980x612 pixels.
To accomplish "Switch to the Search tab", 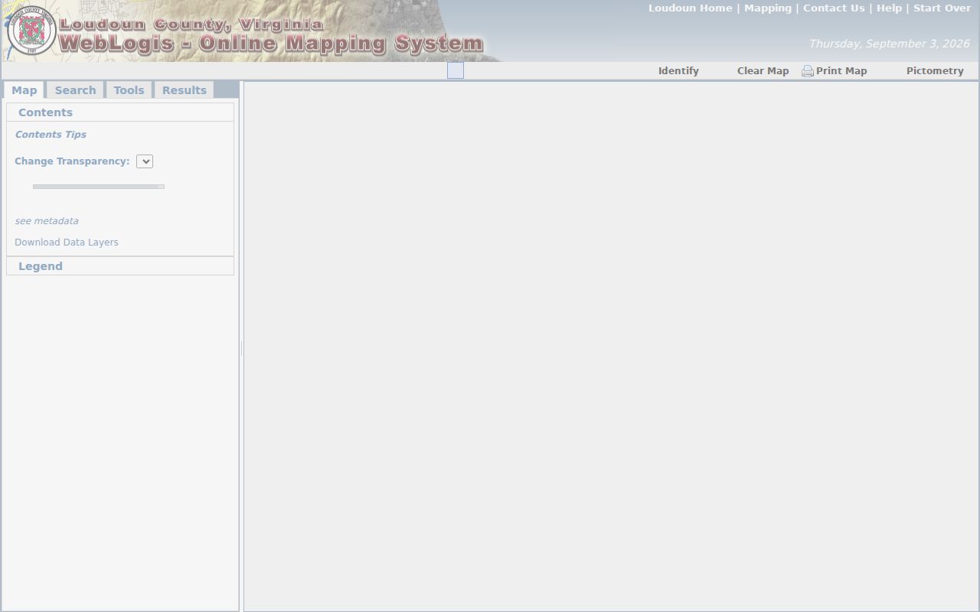I will [x=75, y=90].
